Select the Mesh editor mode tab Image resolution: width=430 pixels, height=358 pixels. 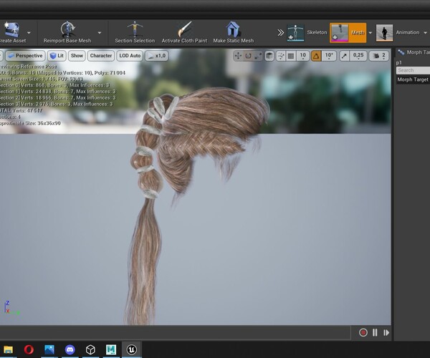(348, 33)
